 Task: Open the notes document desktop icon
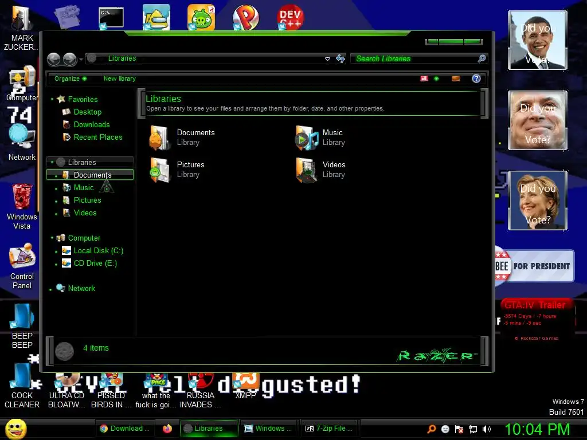(x=66, y=17)
